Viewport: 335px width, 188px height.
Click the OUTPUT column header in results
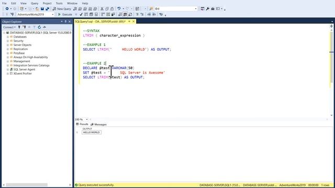pos(87,129)
